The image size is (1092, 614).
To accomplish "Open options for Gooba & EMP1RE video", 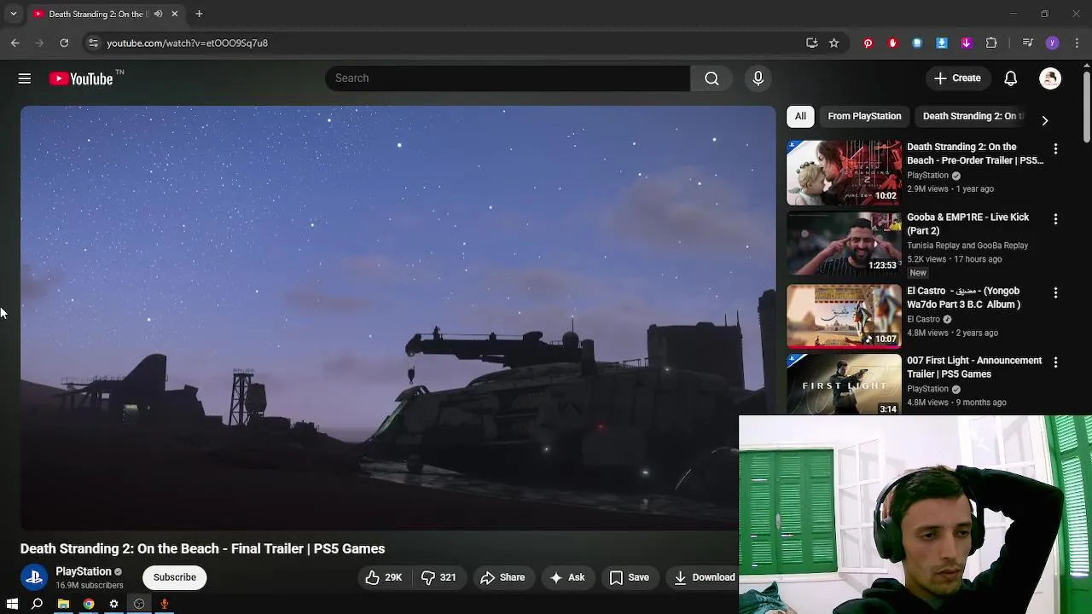I will pyautogui.click(x=1055, y=219).
